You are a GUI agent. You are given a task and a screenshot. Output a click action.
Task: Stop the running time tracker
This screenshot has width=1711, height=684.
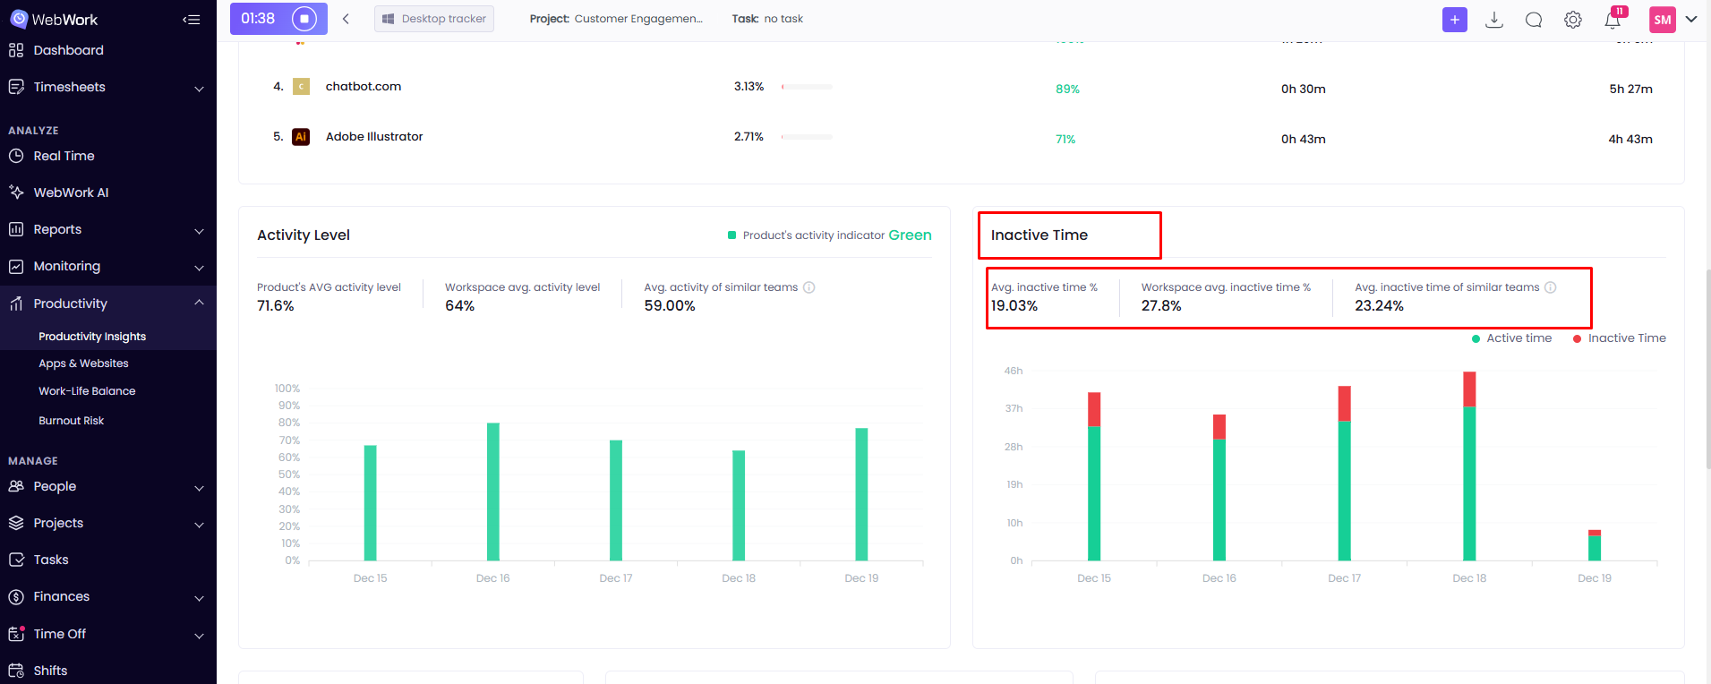coord(304,19)
